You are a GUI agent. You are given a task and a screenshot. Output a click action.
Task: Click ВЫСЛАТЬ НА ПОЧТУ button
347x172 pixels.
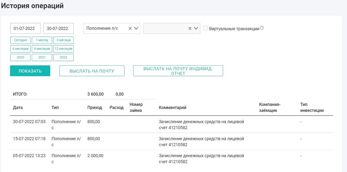(x=92, y=71)
